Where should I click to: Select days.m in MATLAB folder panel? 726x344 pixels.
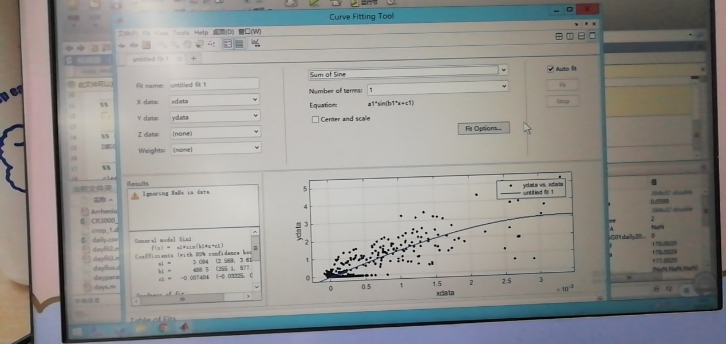point(104,286)
